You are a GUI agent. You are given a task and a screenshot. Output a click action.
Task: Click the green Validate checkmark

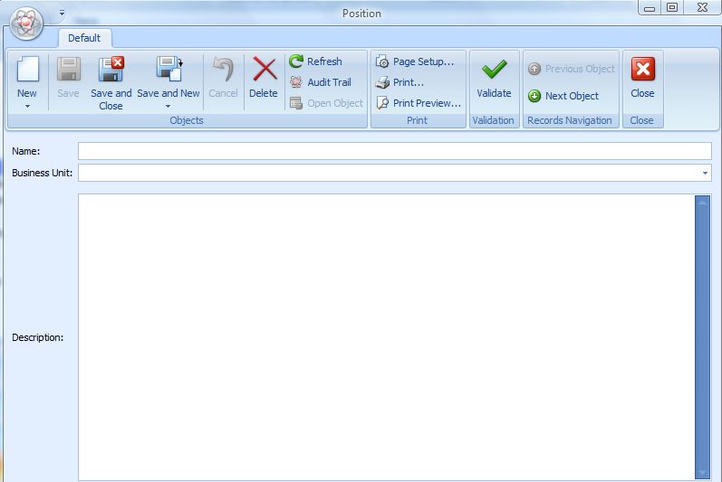[x=494, y=70]
